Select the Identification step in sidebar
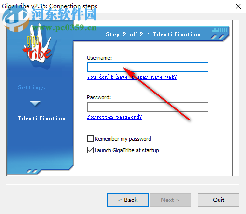The image size is (246, 214). 42,118
